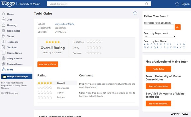Click the Professor Ratings Search field
Screen dimensions: 191x117
tap(159, 27)
